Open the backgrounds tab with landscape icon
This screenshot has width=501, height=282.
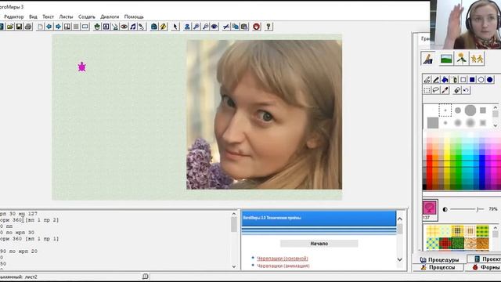(x=446, y=59)
